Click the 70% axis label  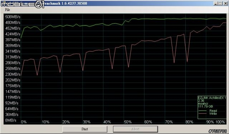pyautogui.click(x=169, y=122)
